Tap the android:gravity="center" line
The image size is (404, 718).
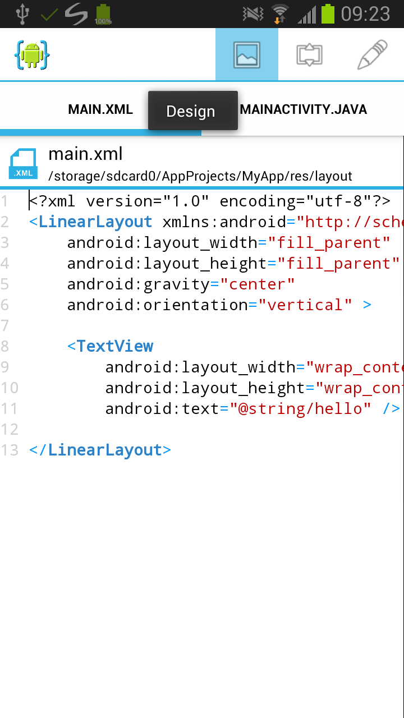181,284
